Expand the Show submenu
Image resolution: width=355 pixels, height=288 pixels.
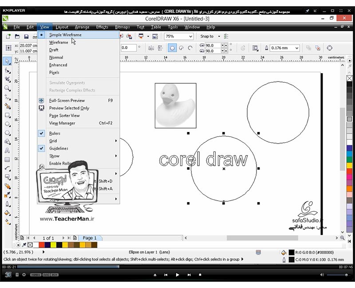point(79,156)
